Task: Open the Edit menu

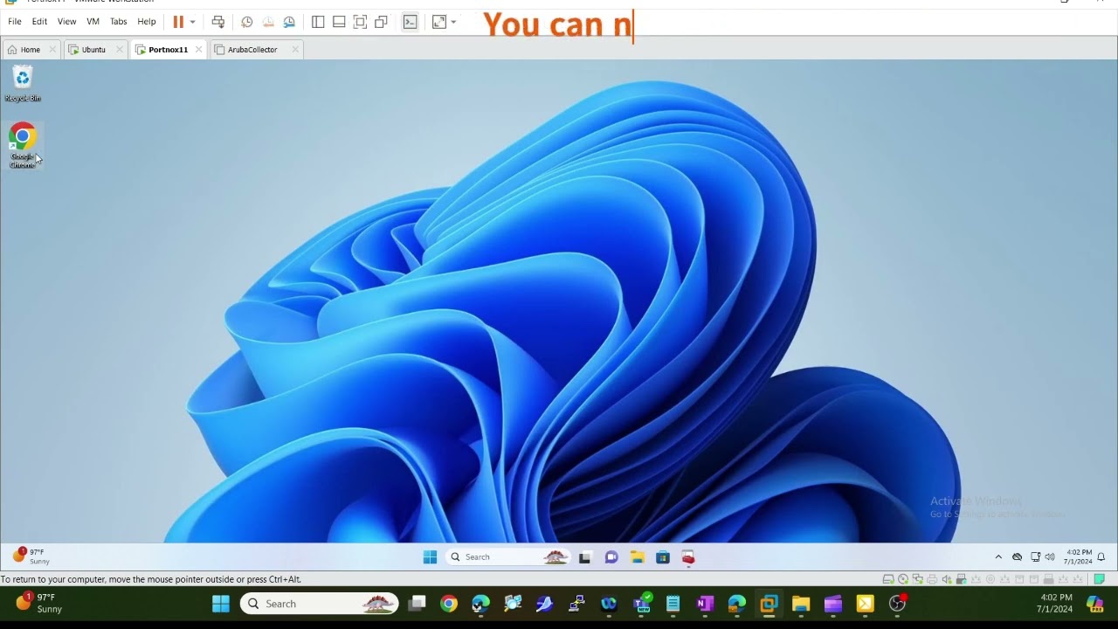Action: (x=39, y=22)
